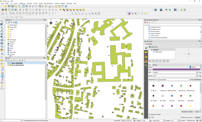Remove layer using the Couches toolbar red icon
The width and height of the screenshot is (202, 122).
pyautogui.click(x=24, y=61)
